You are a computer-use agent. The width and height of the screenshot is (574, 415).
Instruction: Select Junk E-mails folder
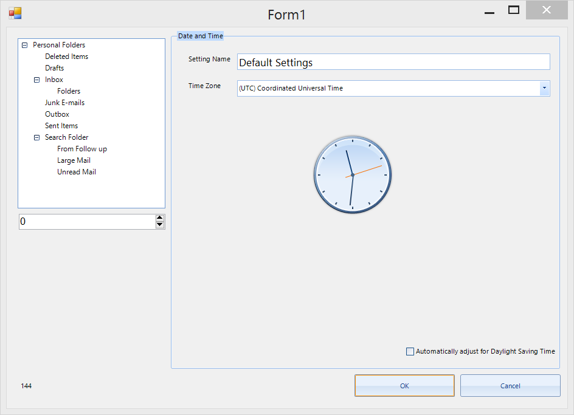point(65,103)
